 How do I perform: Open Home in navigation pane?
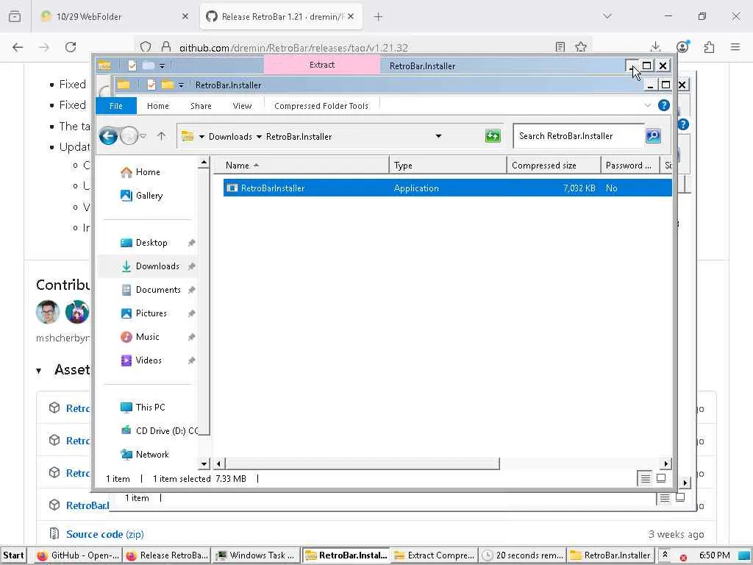click(x=148, y=172)
